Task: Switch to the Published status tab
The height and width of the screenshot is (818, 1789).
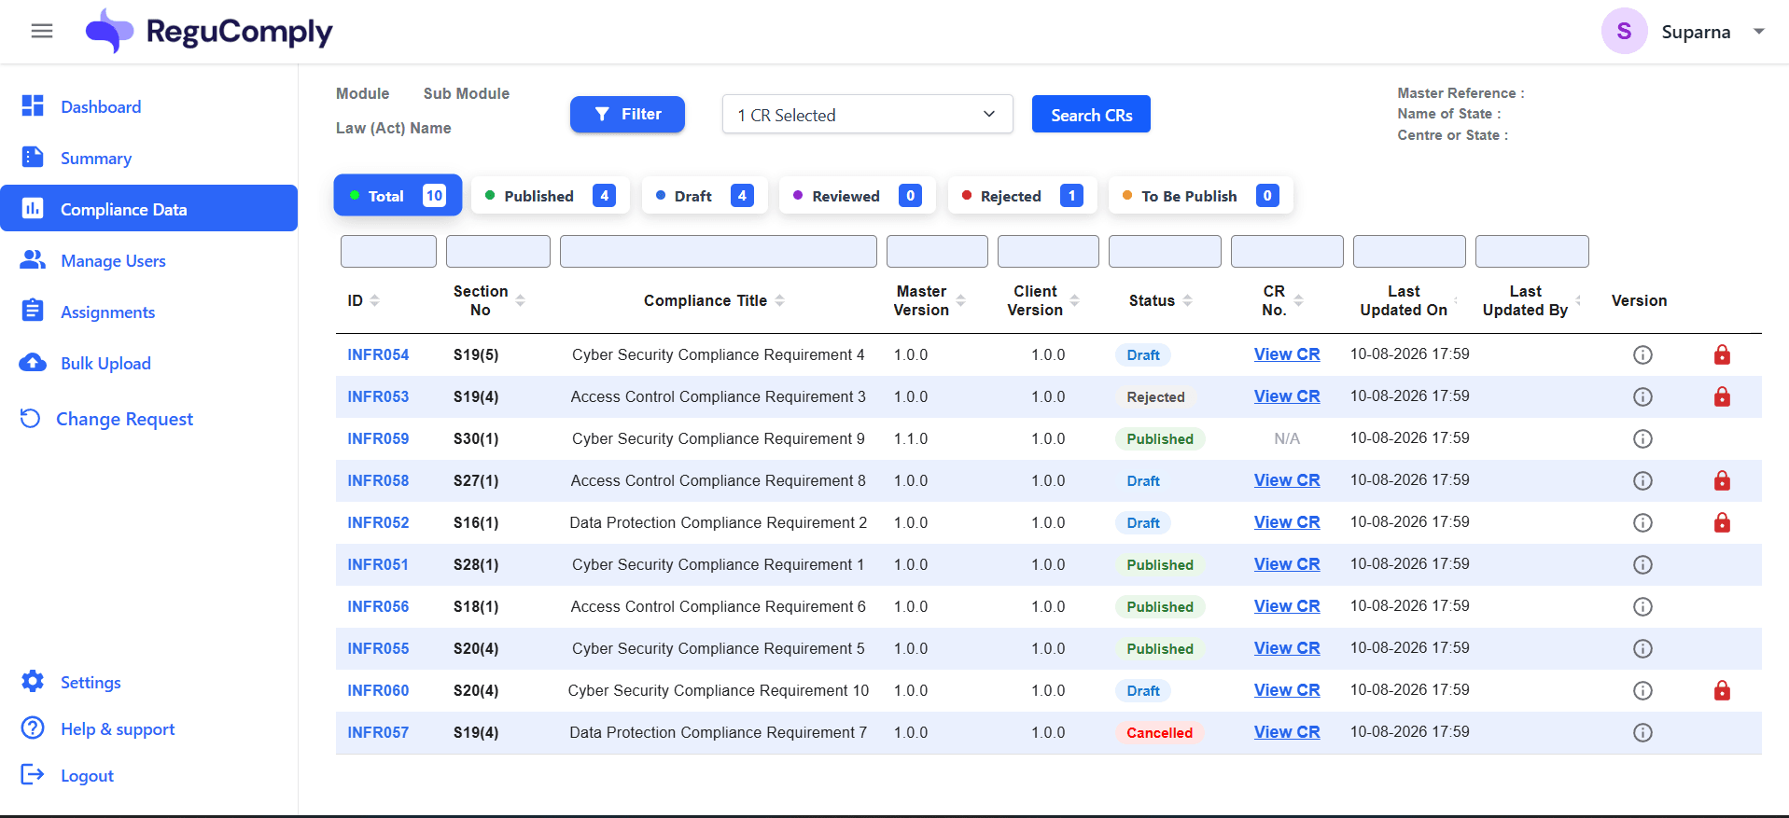Action: [550, 196]
